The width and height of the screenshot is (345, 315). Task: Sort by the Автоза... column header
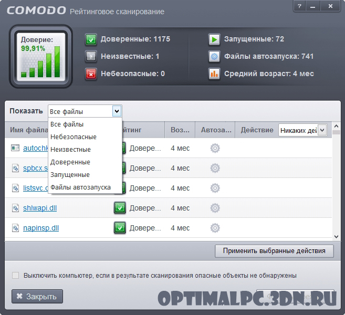click(216, 130)
